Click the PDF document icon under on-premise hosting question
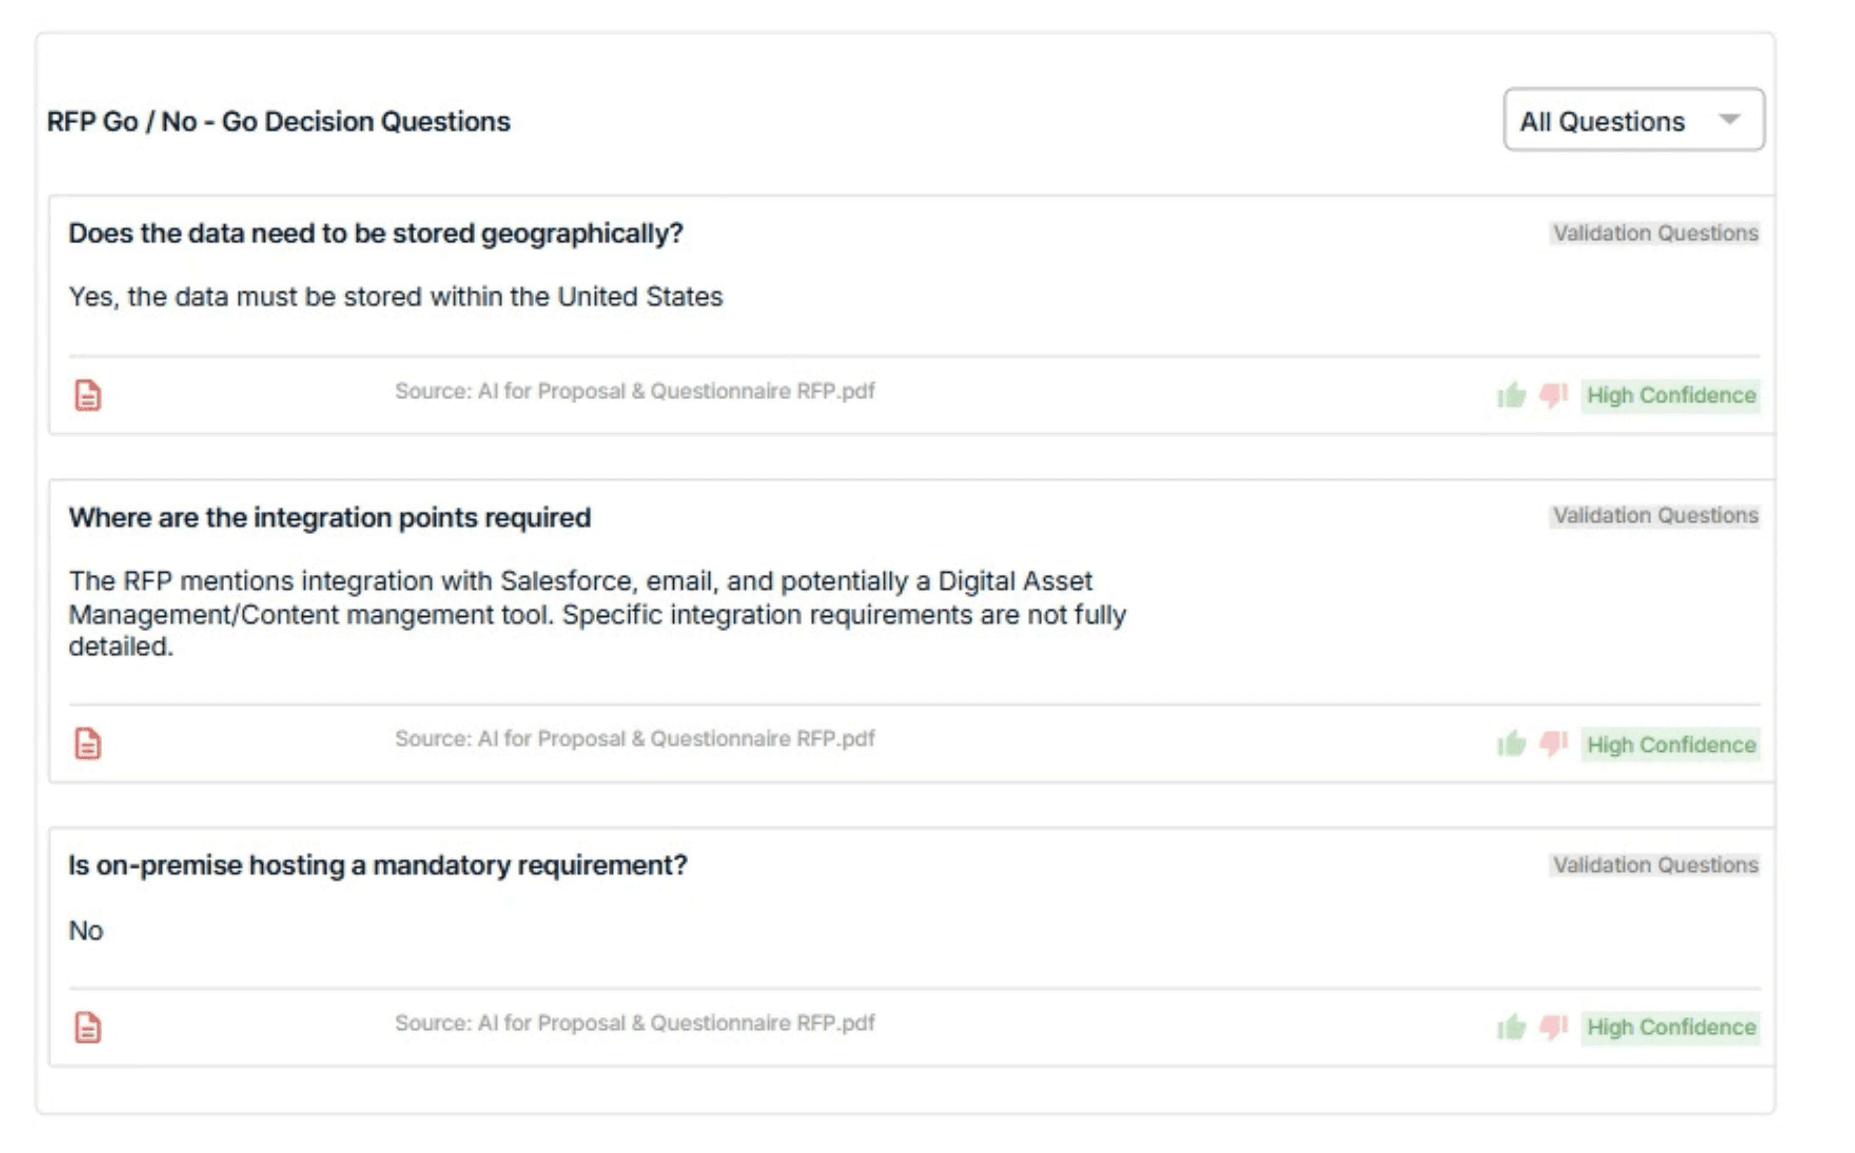The width and height of the screenshot is (1855, 1153). [x=88, y=1028]
